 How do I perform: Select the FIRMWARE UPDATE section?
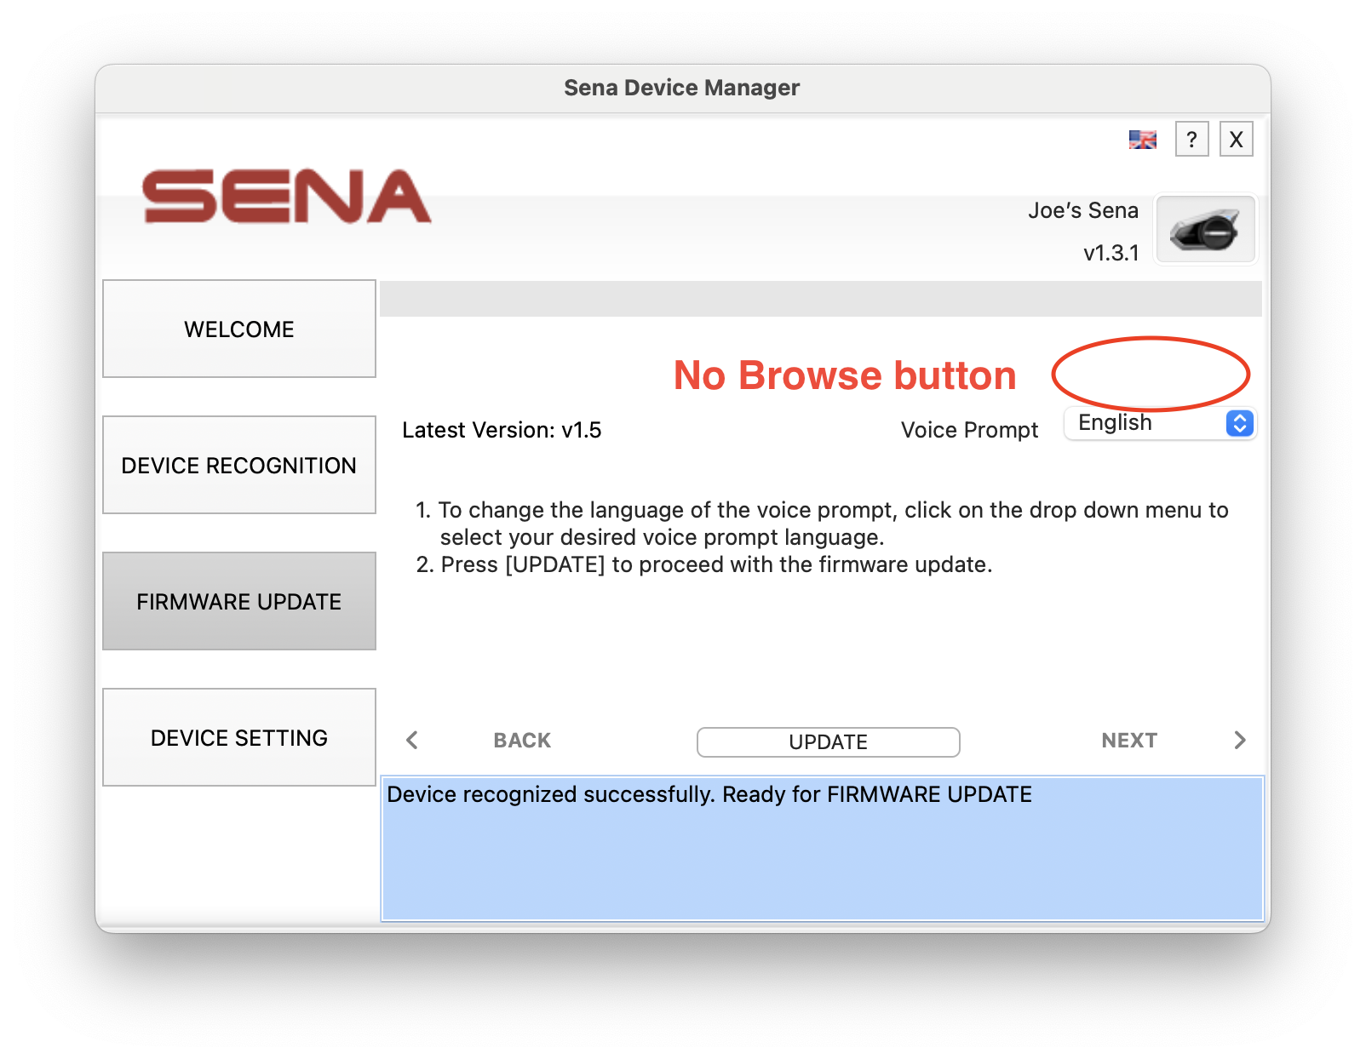[239, 602]
